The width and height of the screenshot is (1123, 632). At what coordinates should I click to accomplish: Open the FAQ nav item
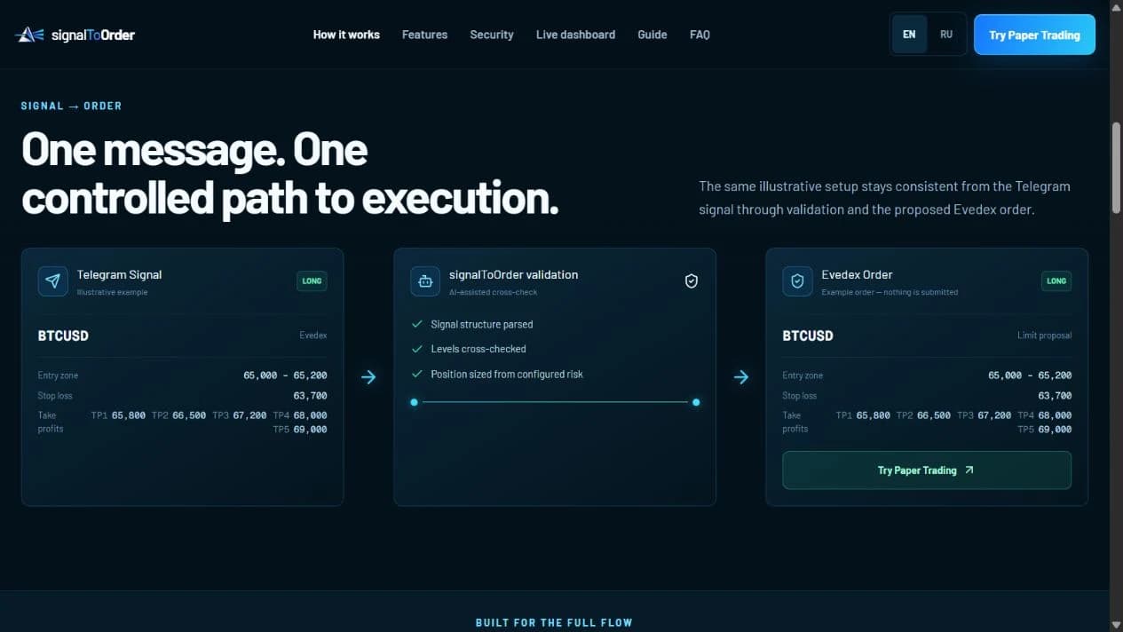(x=700, y=35)
